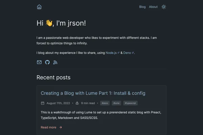Click the arrow icon next to Read more
This screenshot has height=135, width=203.
[x=61, y=128]
